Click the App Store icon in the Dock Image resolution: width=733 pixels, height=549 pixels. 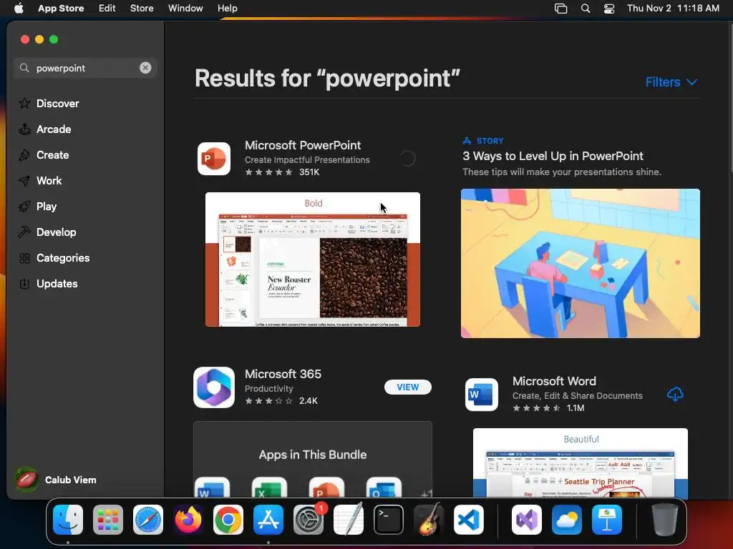pyautogui.click(x=268, y=520)
